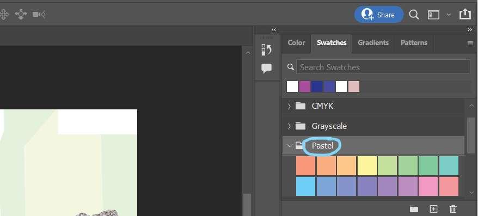Click the export share-image icon
Viewport: 478px width, 216px height.
click(x=465, y=14)
